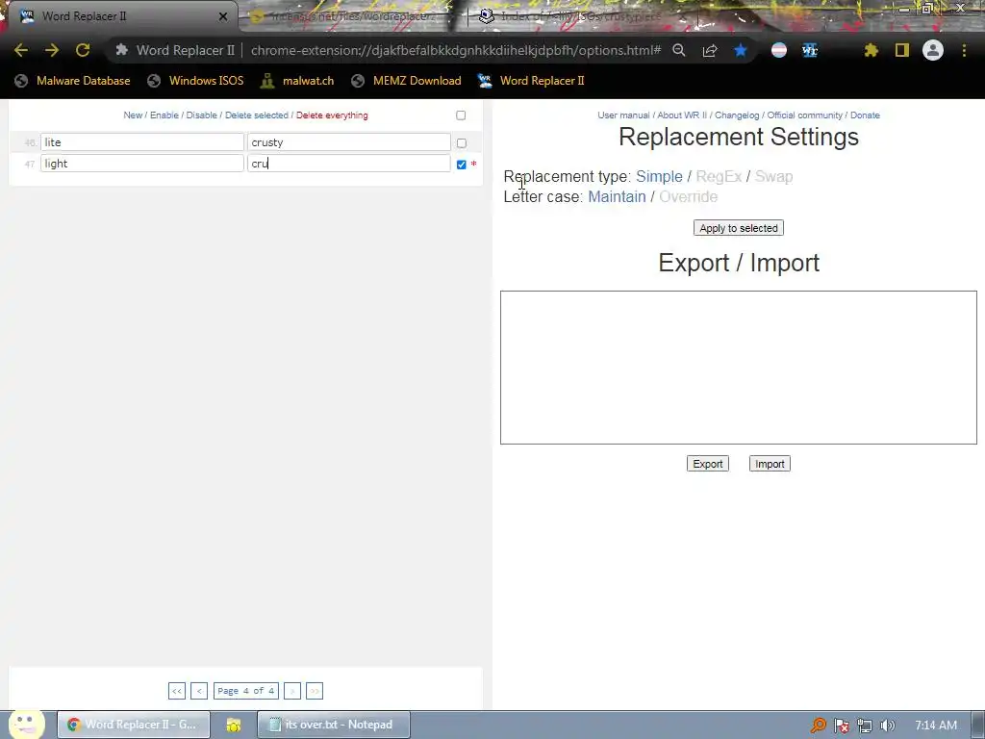985x739 pixels.
Task: Click the Page 4 of 4 indicator
Action: coord(245,691)
